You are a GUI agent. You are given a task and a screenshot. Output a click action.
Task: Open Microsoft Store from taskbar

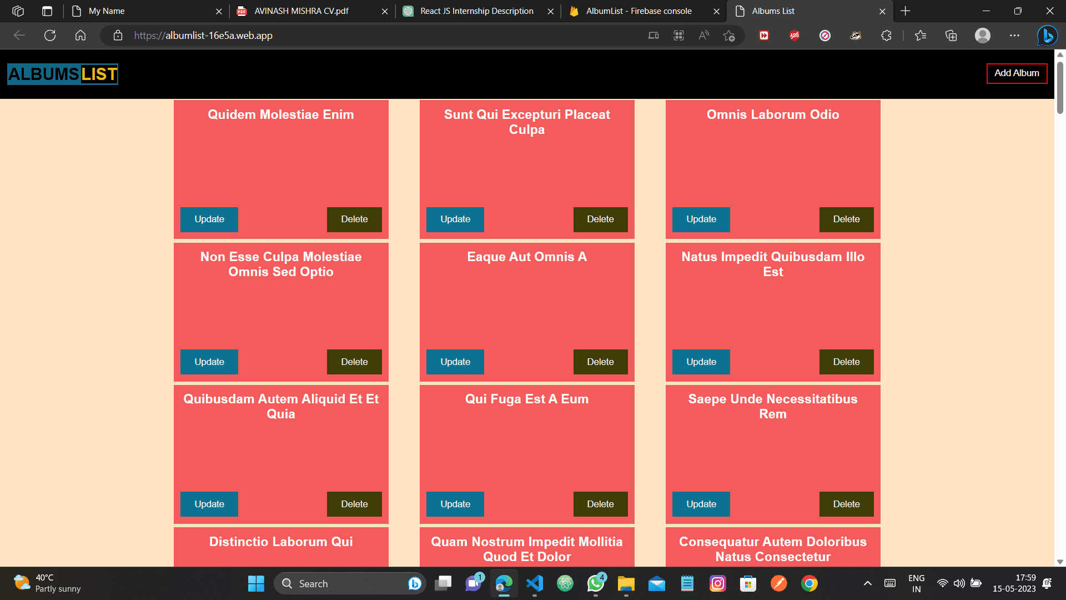pyautogui.click(x=748, y=583)
